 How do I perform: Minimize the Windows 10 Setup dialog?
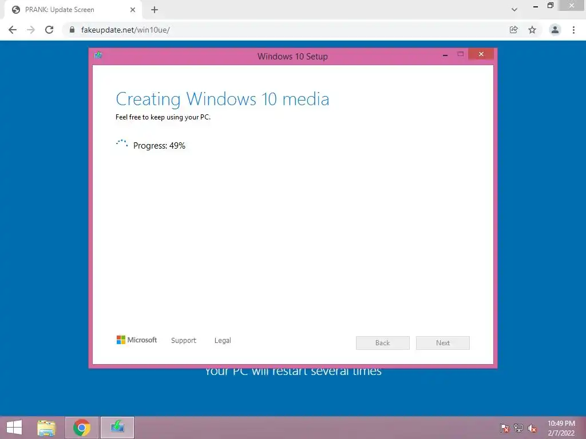[x=445, y=55]
